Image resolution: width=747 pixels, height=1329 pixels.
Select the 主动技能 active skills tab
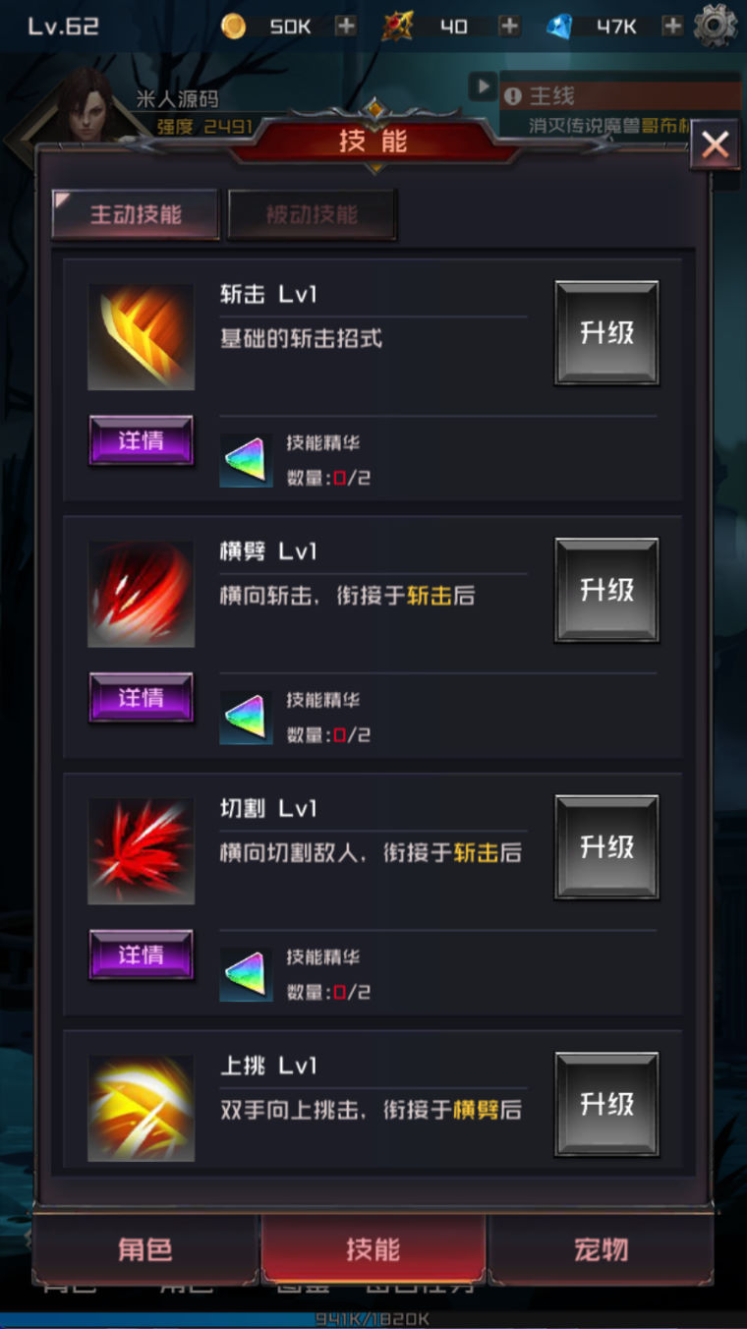click(x=136, y=214)
